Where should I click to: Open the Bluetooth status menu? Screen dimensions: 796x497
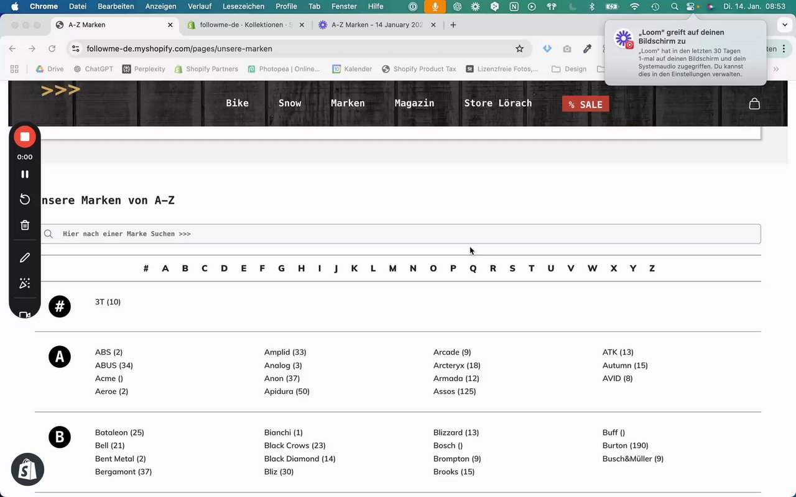pyautogui.click(x=592, y=6)
